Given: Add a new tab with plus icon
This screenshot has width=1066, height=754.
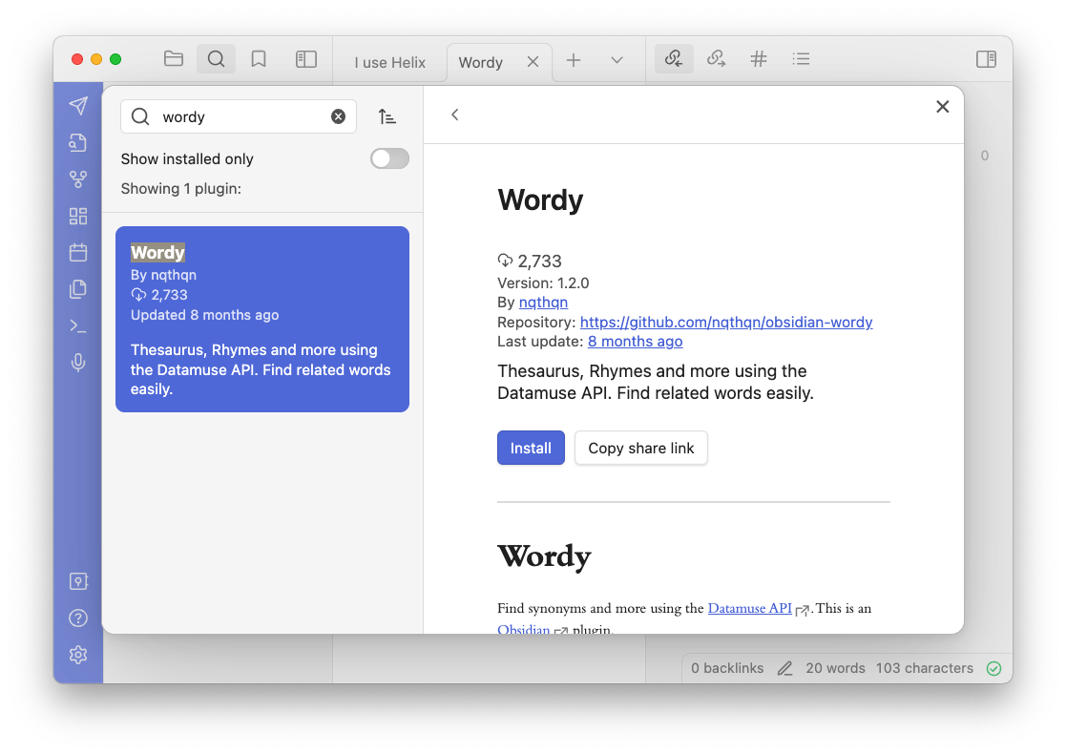Looking at the screenshot, I should click(x=574, y=60).
